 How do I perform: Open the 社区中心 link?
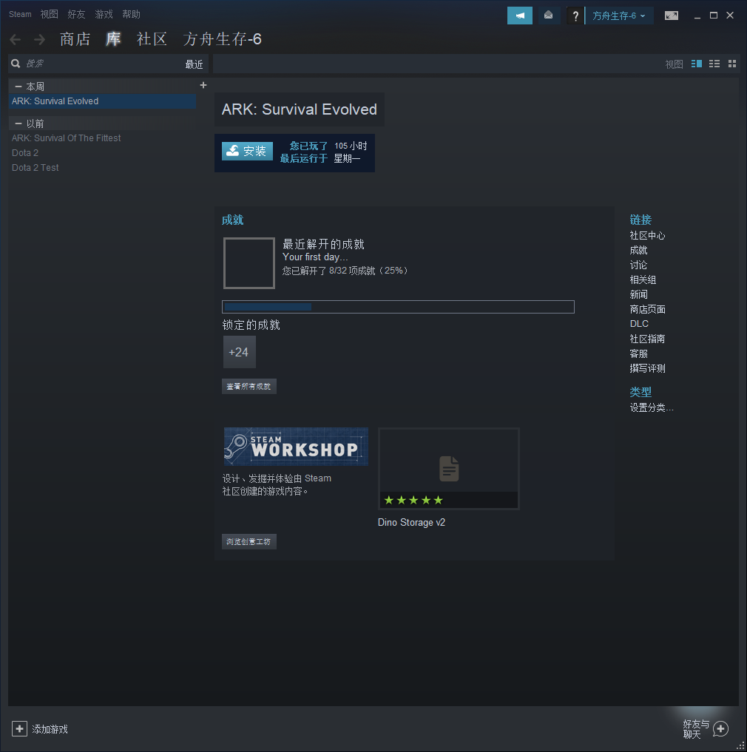click(x=647, y=235)
